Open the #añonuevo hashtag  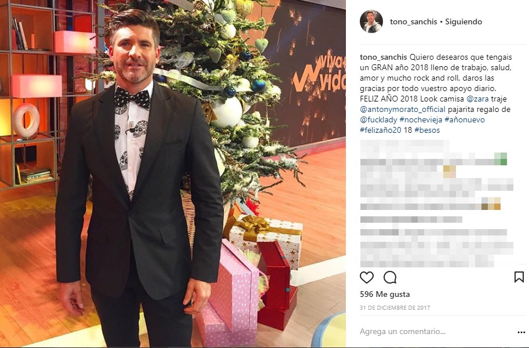465,119
